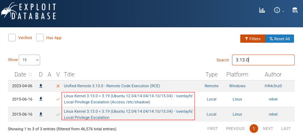Open author rebel in Access /etc/shadow row
The width and height of the screenshot is (303, 135).
(273, 99)
